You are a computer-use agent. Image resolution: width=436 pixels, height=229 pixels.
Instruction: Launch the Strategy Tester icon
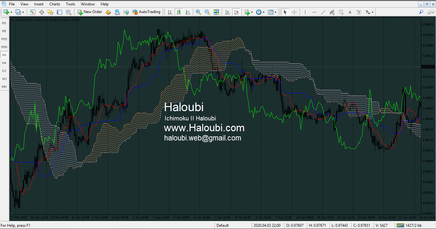[68, 12]
